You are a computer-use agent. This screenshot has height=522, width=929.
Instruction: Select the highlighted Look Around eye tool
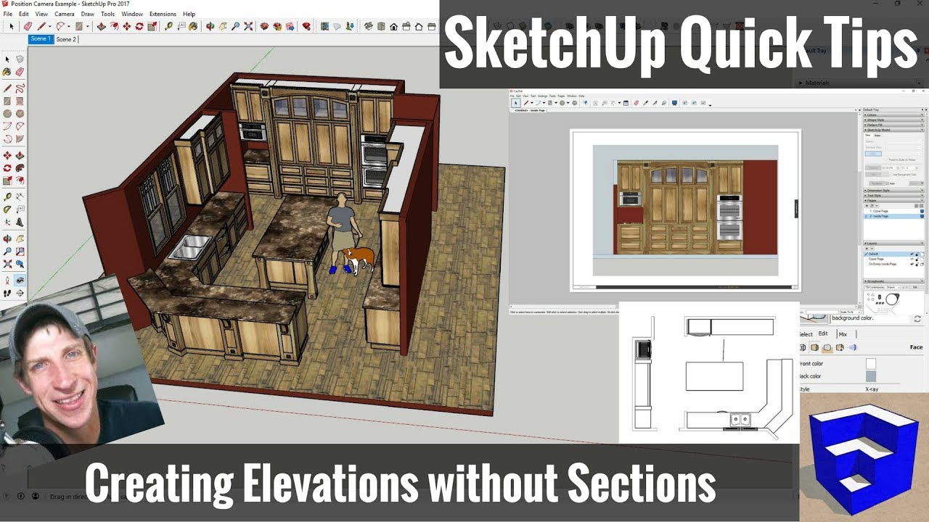pyautogui.click(x=20, y=279)
